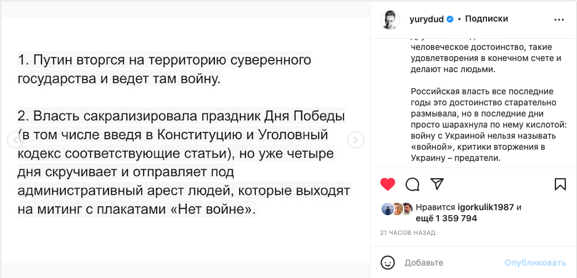
Task: Click yurydud's profile avatar
Action: (391, 20)
